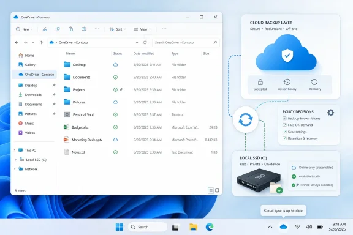This screenshot has height=235, width=353.
Task: Click the taskbar Search box
Action: coord(148,227)
